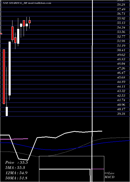Select the 47.26 price axis label
This screenshot has width=130, height=182.
121,68
